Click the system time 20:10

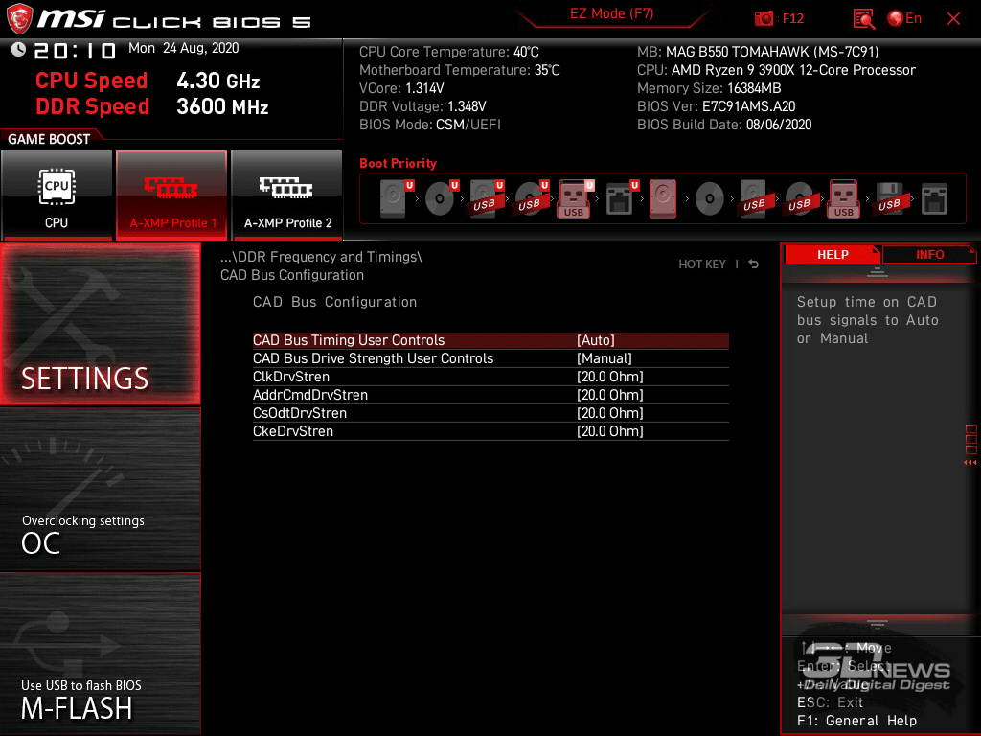click(x=75, y=50)
